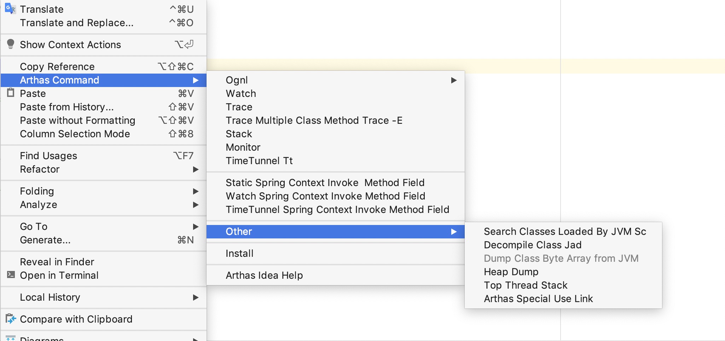The image size is (725, 341).
Task: Choose TimeTunnel Tt
Action: tap(335, 161)
